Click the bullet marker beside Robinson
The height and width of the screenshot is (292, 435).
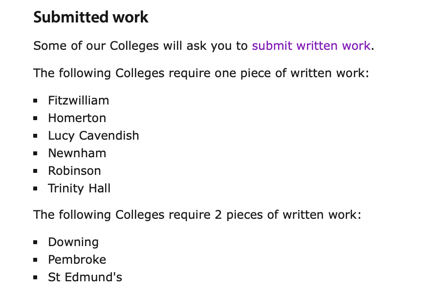[35, 171]
